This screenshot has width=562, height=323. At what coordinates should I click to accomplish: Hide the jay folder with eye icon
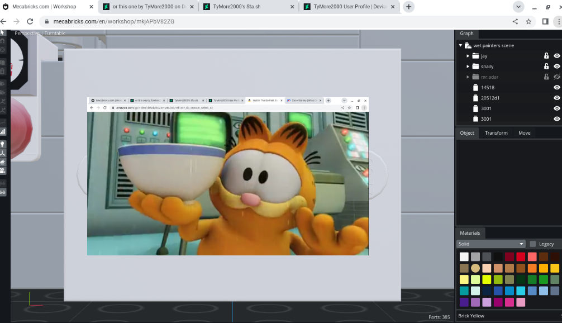pyautogui.click(x=556, y=55)
